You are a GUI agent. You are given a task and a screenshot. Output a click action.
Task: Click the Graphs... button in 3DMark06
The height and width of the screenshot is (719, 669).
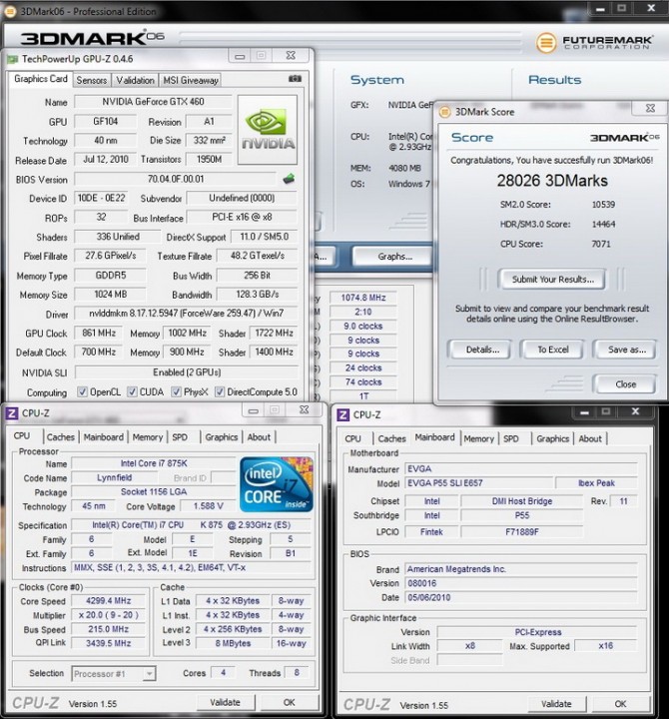pos(393,257)
